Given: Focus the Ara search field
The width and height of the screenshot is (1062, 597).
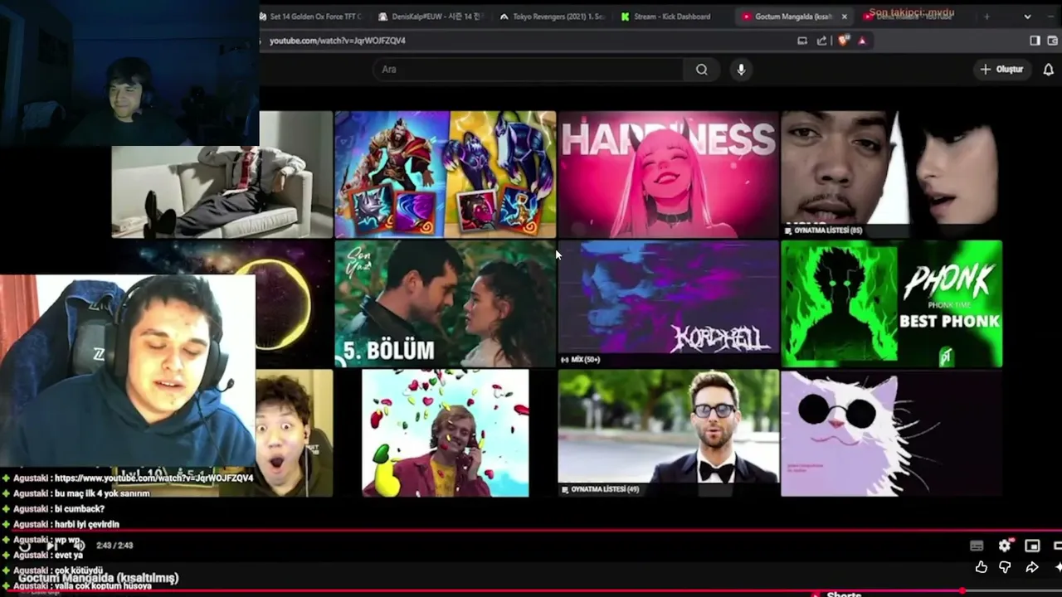Looking at the screenshot, I should tap(527, 70).
